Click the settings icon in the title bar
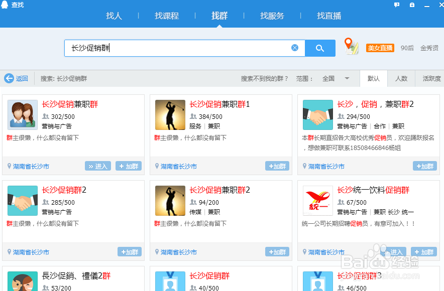The width and height of the screenshot is (444, 291). [x=412, y=5]
